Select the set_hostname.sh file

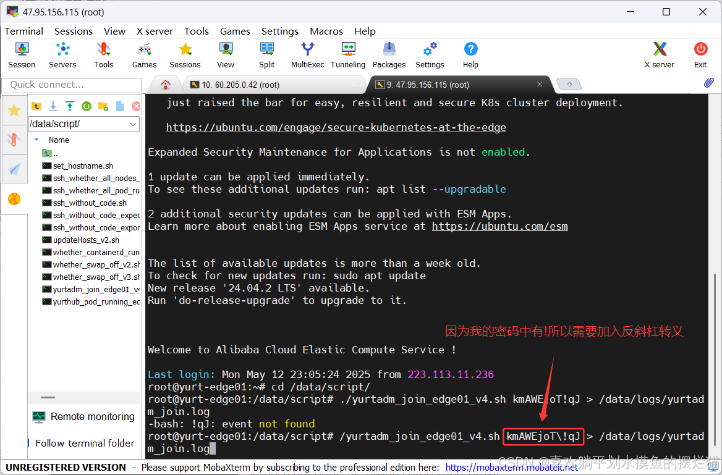pyautogui.click(x=83, y=166)
